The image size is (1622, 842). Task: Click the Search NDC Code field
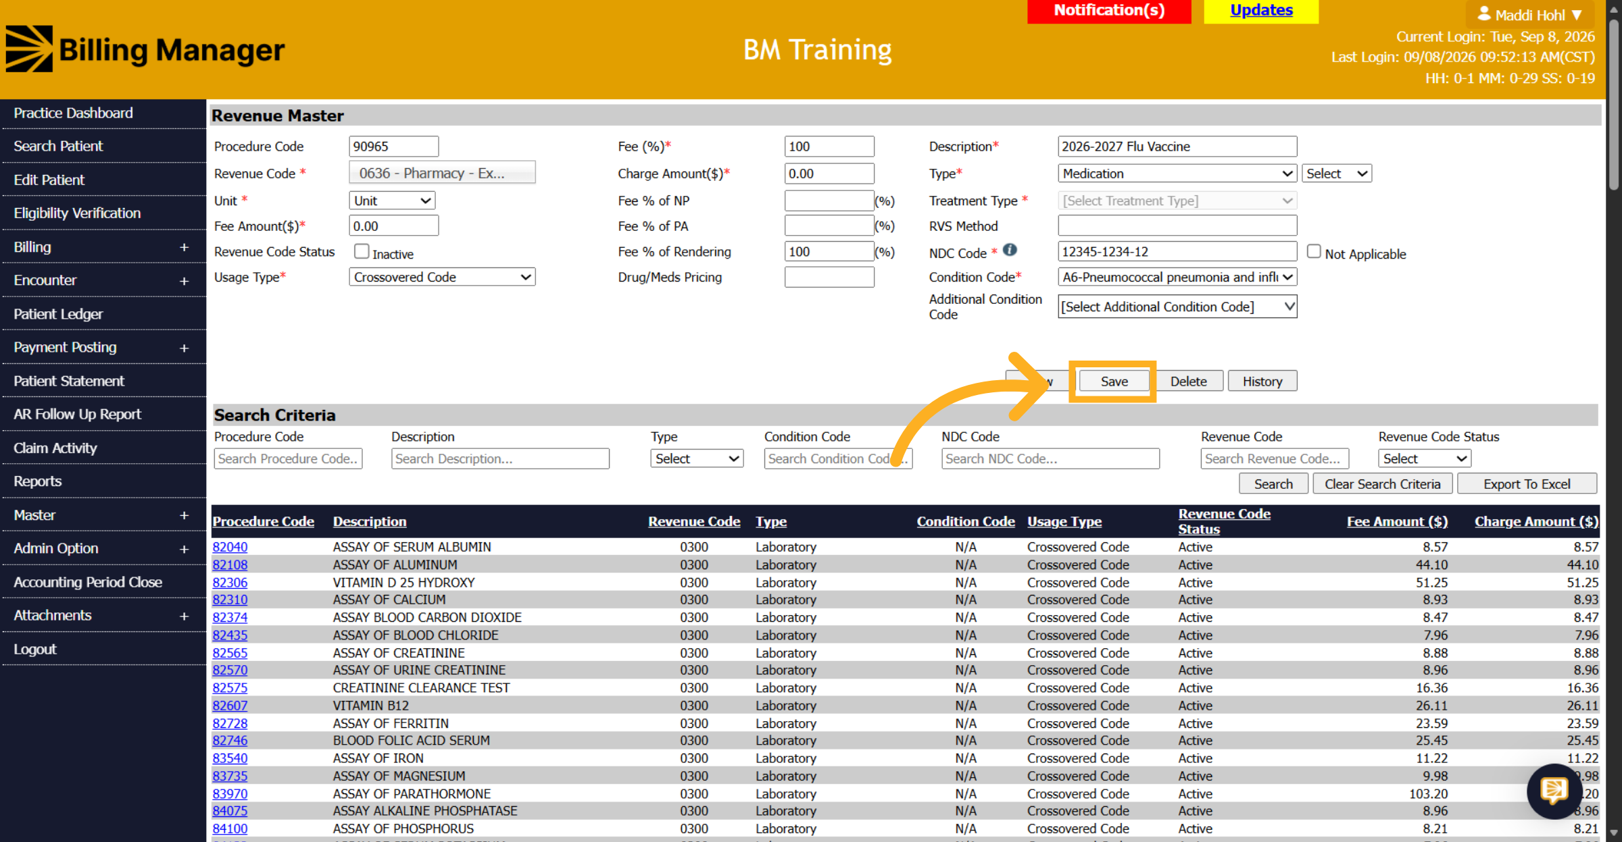[x=1050, y=458]
